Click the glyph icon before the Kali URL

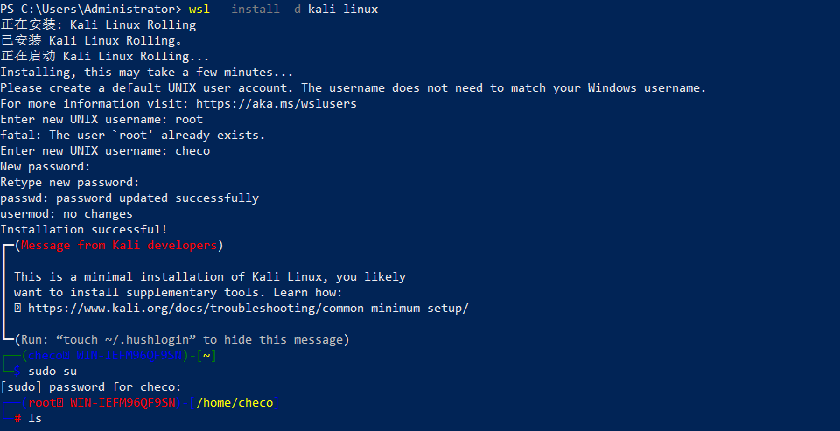[17, 308]
